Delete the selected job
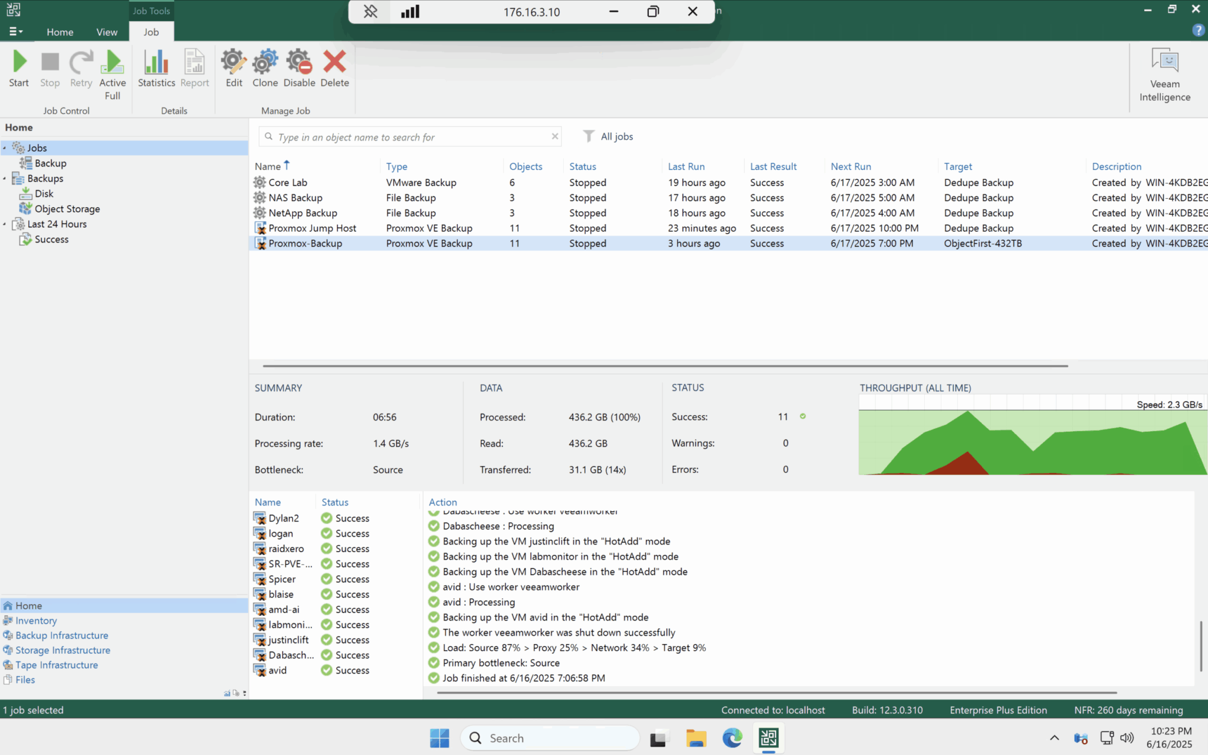The width and height of the screenshot is (1208, 755). pos(334,68)
